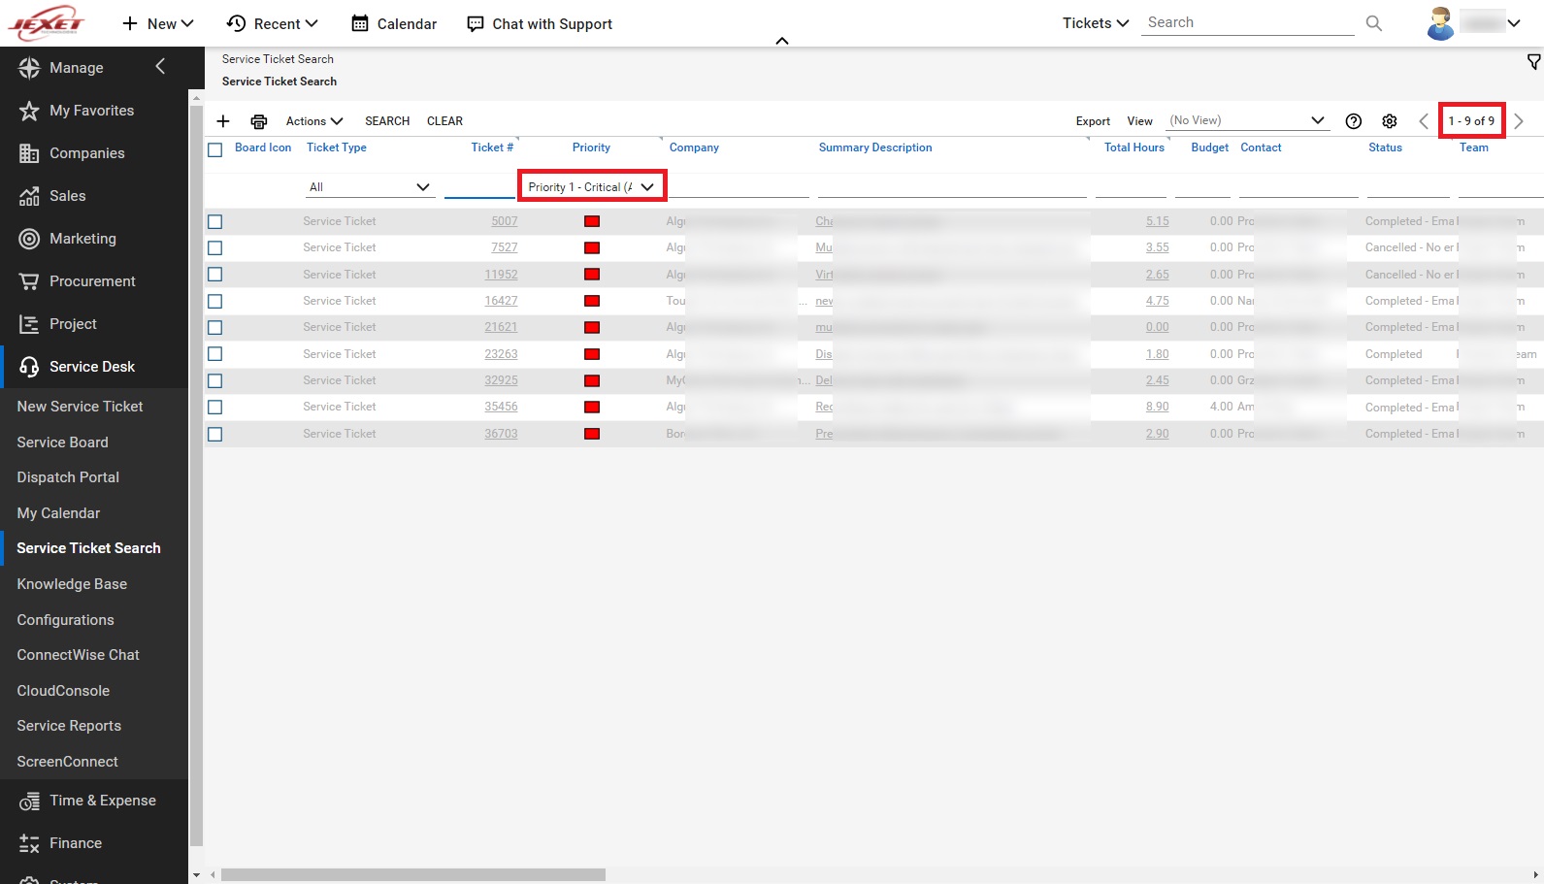Open Service Board in sidebar

[x=62, y=442]
